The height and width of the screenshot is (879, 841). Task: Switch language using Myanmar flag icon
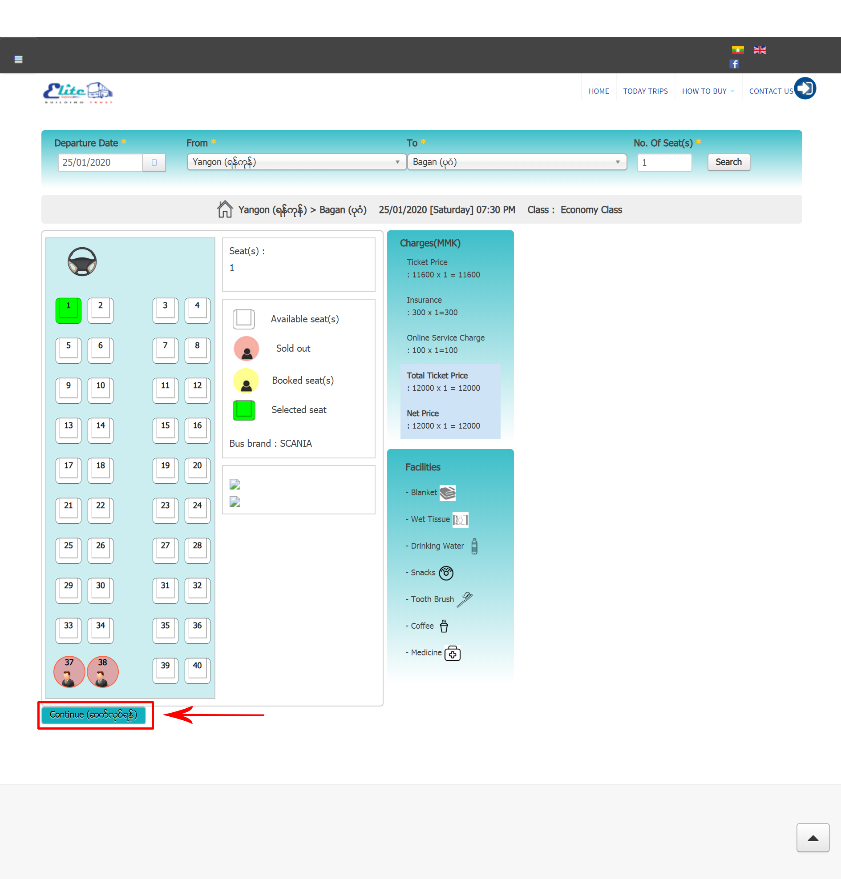[x=737, y=50]
